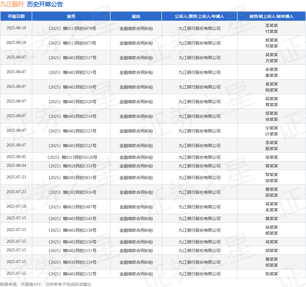Screen dimensions: 306x287
Task: Click defendants 徐某某 杨某某 cell
Action: [x=271, y=230]
